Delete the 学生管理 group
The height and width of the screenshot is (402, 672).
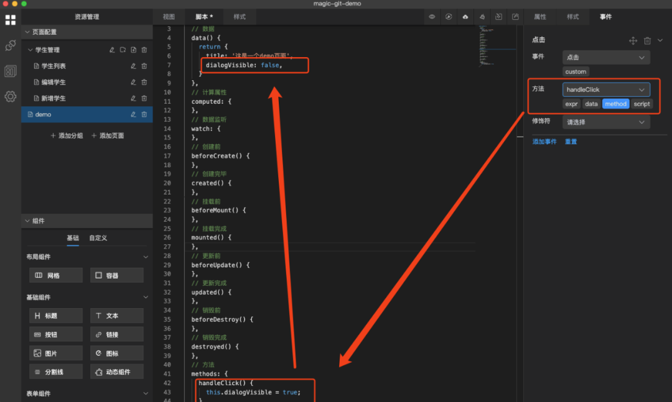pos(144,50)
